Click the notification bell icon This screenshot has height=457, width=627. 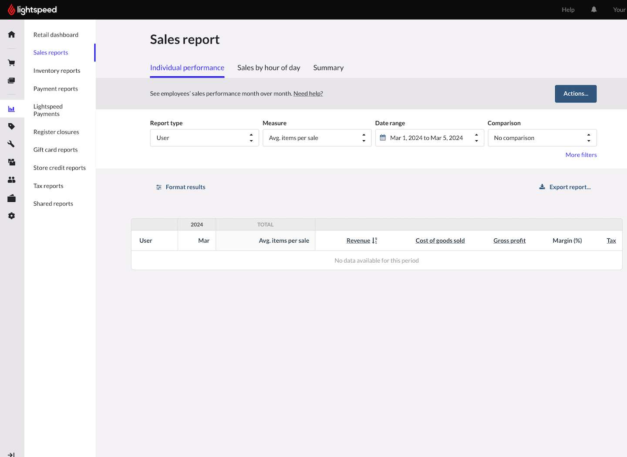coord(594,10)
